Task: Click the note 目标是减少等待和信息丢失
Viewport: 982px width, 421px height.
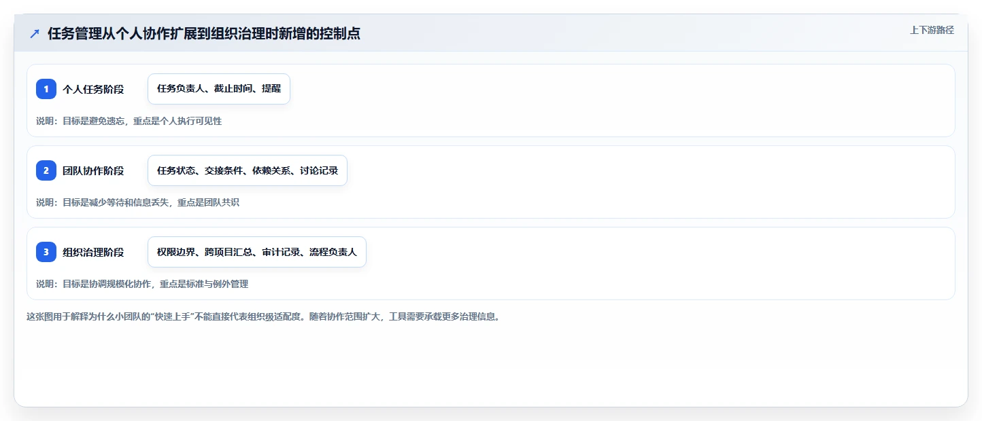Action: (x=138, y=202)
